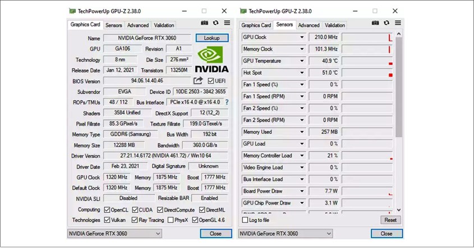The image size is (474, 248).
Task: Click the Driver Version field
Action: (x=165, y=155)
